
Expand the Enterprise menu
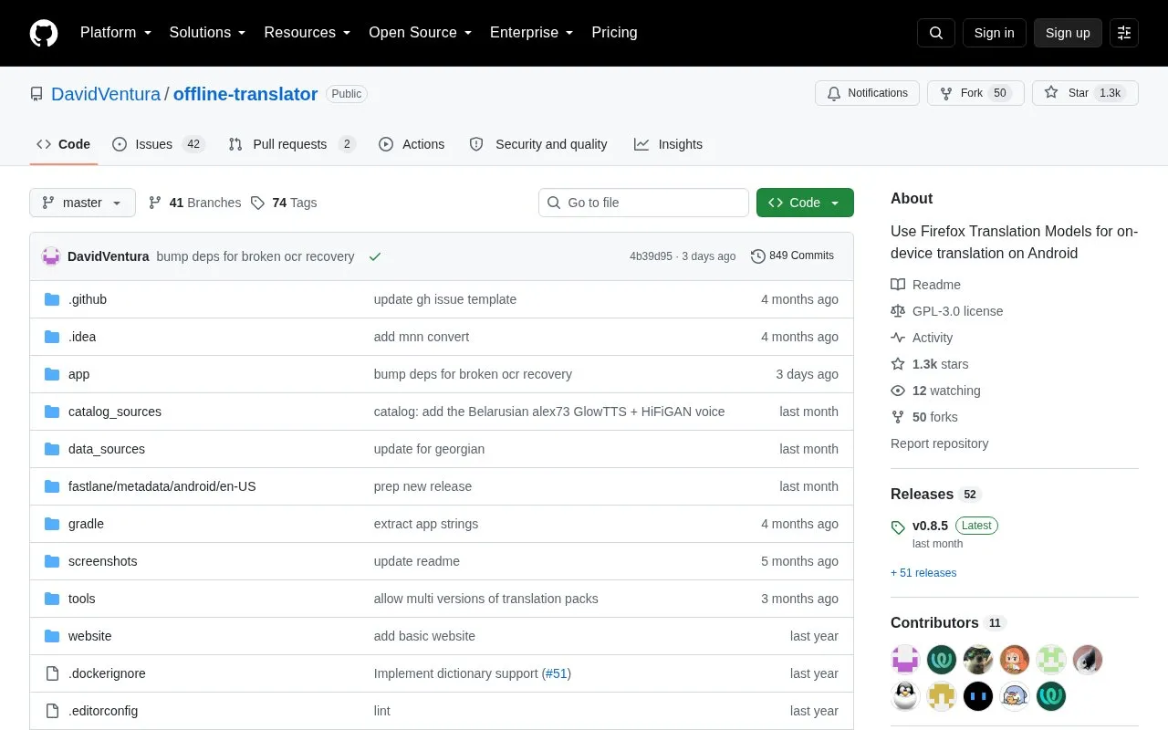[x=532, y=33]
